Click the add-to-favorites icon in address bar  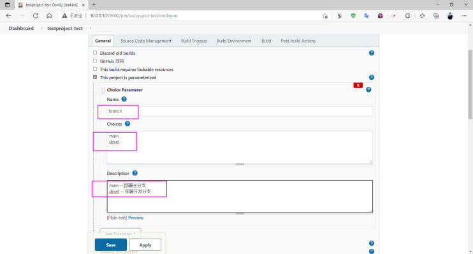pyautogui.click(x=325, y=16)
